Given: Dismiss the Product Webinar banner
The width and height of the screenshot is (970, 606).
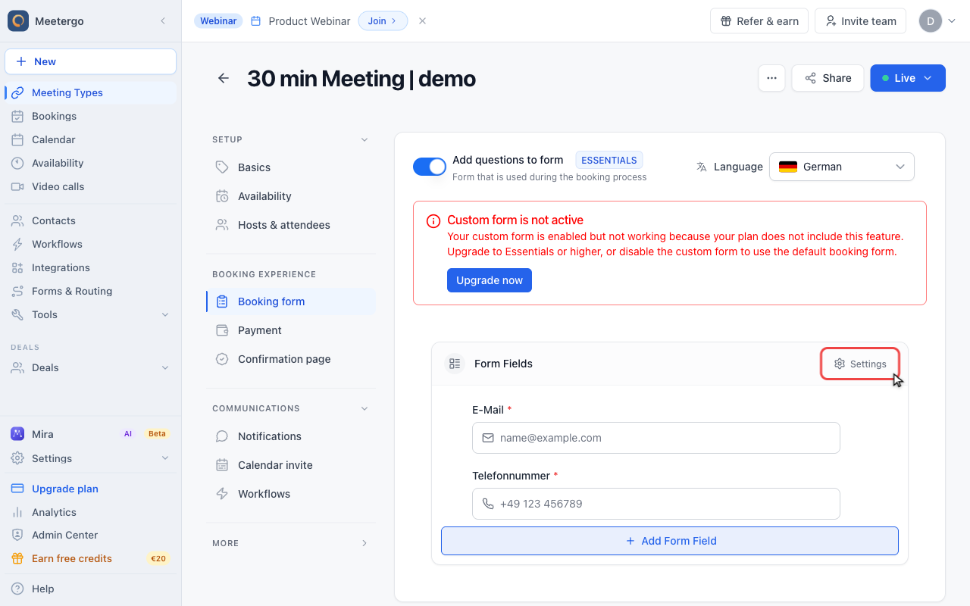Looking at the screenshot, I should pos(423,21).
